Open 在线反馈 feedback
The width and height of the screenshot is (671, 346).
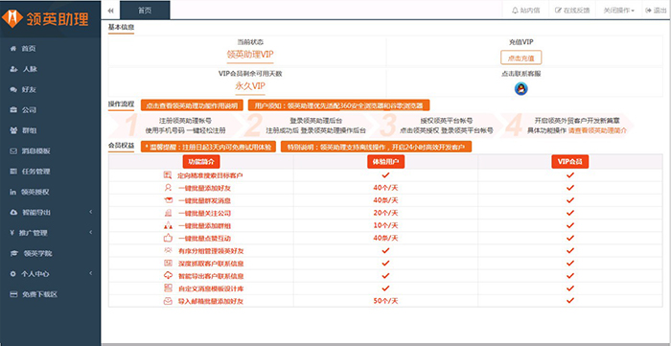[x=572, y=11]
